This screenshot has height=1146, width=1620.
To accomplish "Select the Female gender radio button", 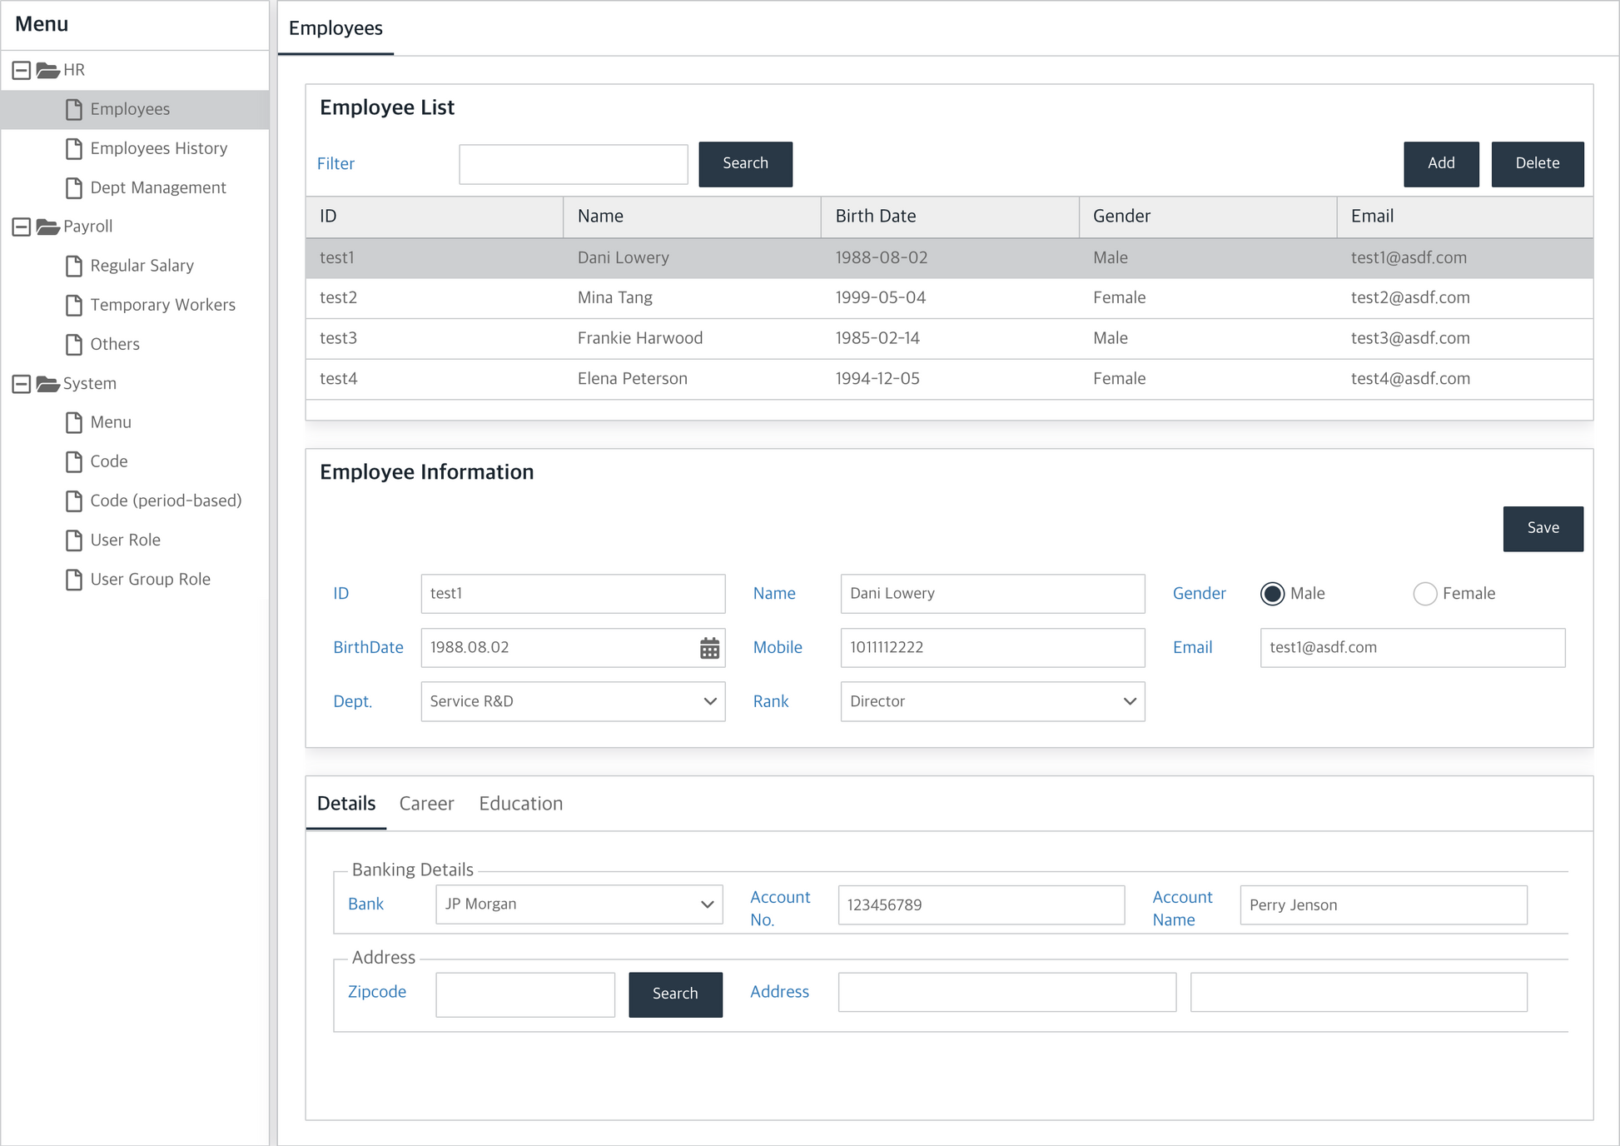I will [x=1424, y=594].
